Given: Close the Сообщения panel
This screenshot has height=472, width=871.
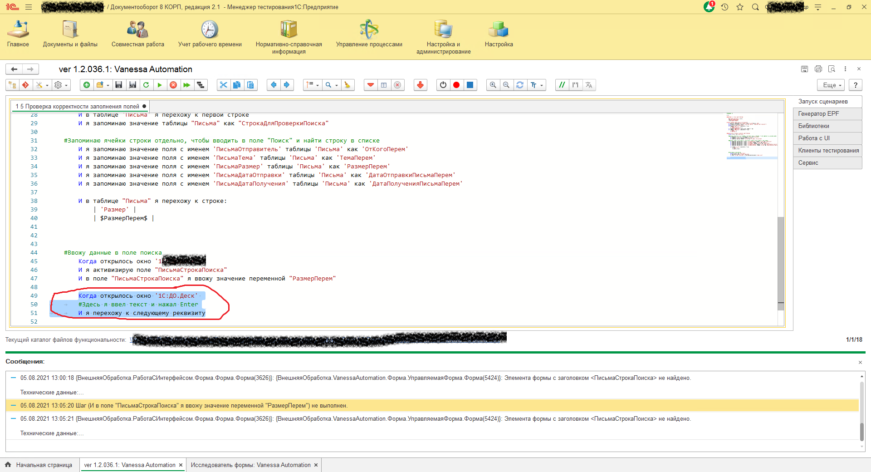Looking at the screenshot, I should pos(860,362).
